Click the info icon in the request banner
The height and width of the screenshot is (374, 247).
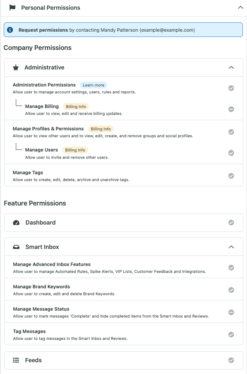[10, 30]
